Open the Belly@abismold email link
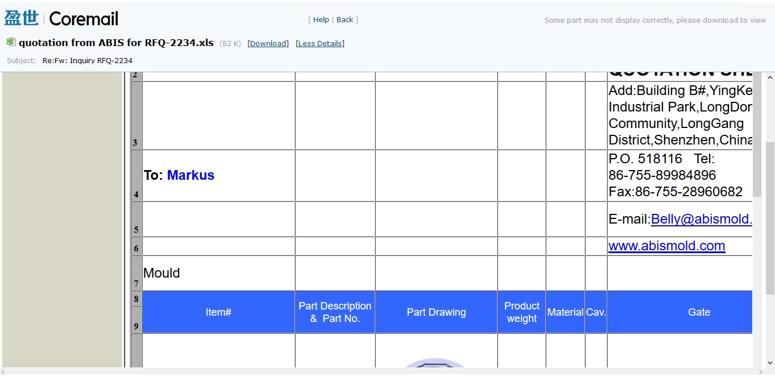Viewport: 775px width, 376px height. click(701, 219)
